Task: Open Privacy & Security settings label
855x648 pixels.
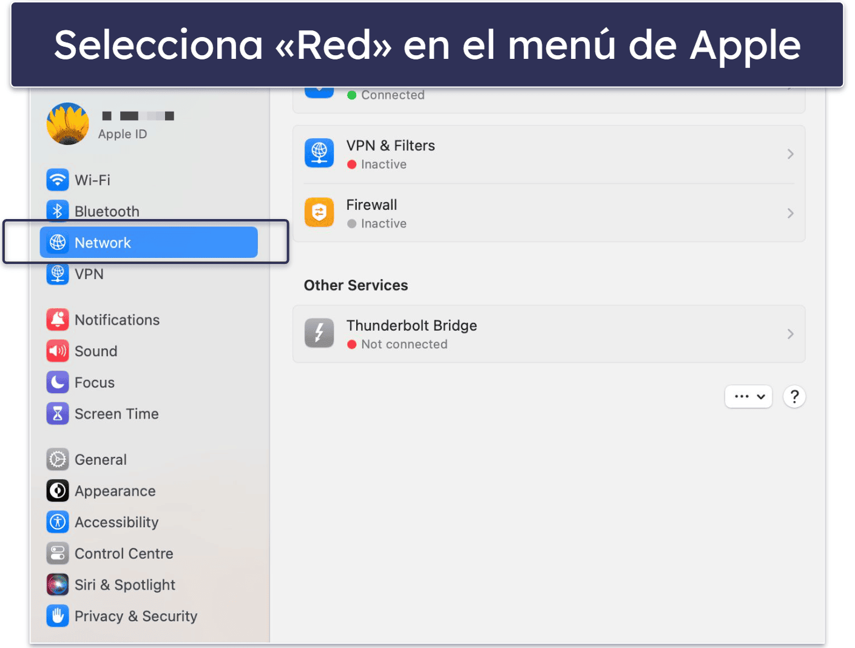Action: [136, 616]
